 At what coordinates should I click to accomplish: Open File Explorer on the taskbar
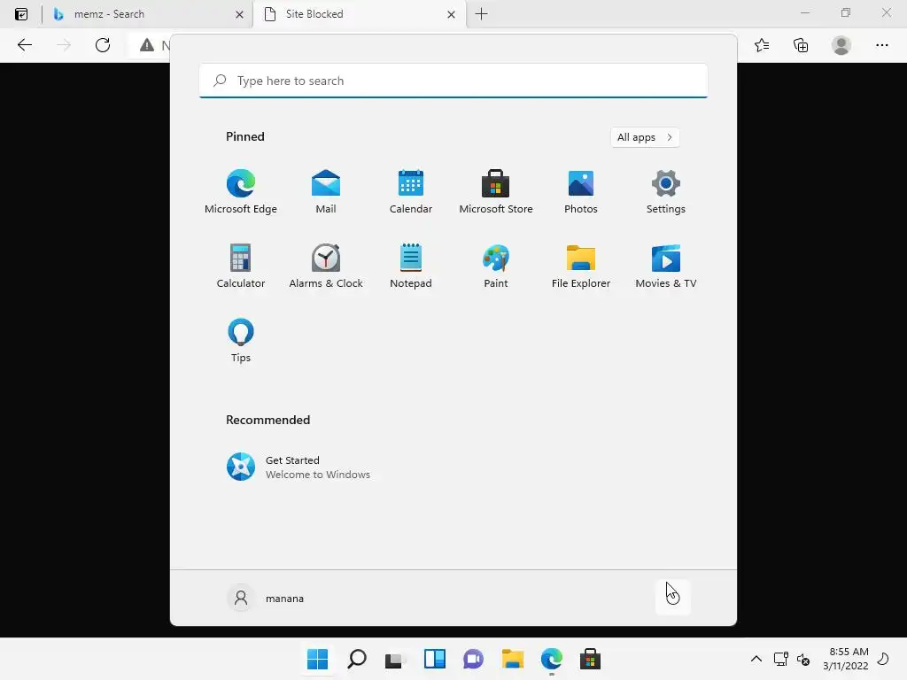pos(513,659)
